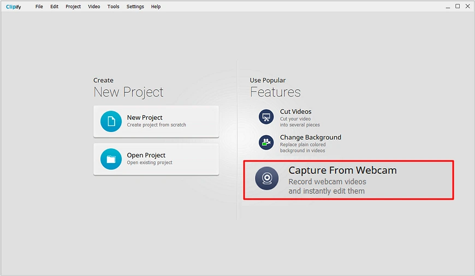Click 'Replace plain colored' description text

(x=302, y=145)
